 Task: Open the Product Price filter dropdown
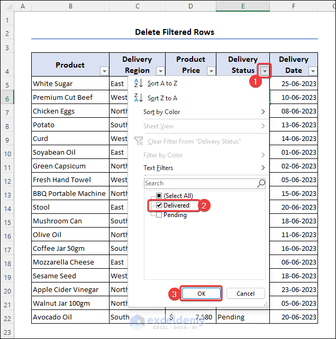point(211,71)
